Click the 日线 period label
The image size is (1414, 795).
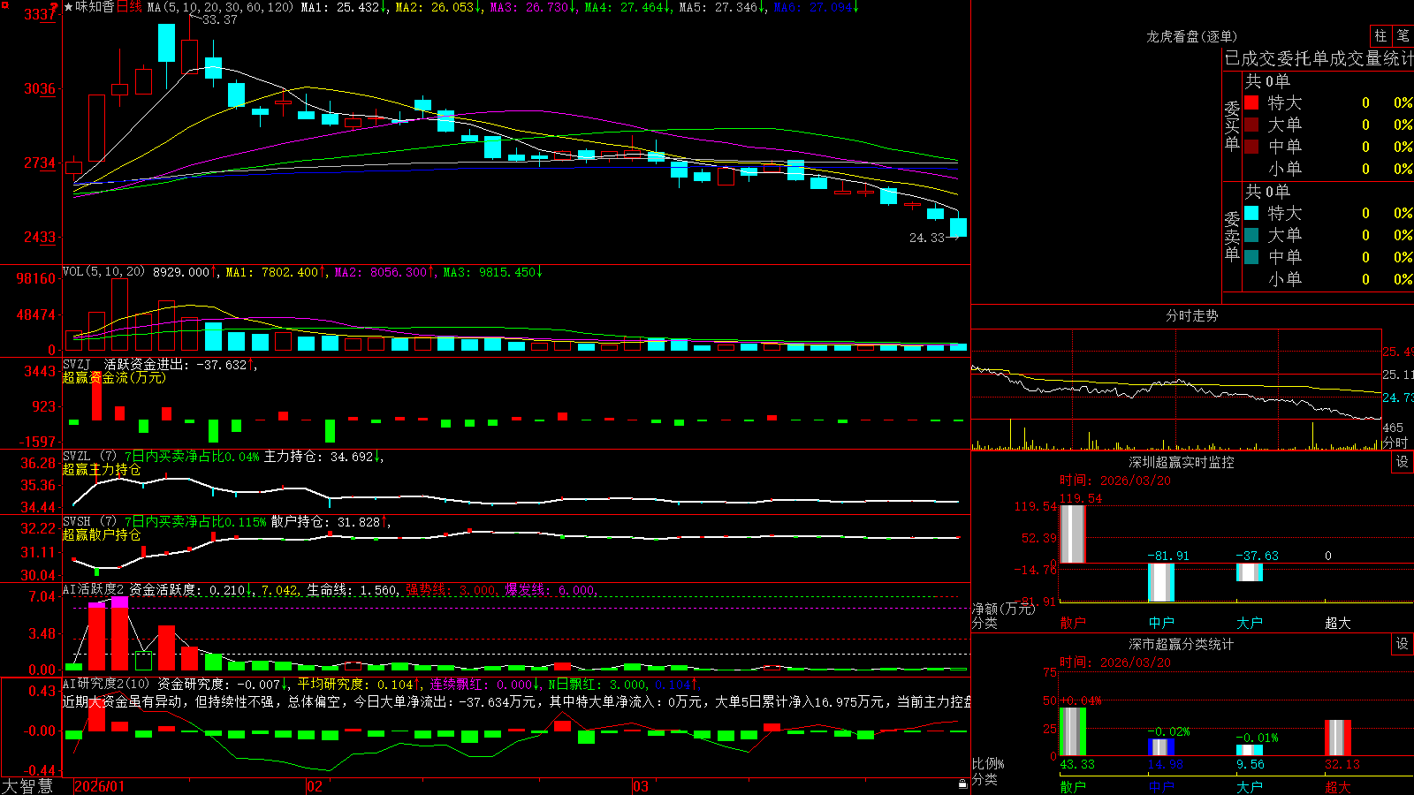[x=129, y=7]
